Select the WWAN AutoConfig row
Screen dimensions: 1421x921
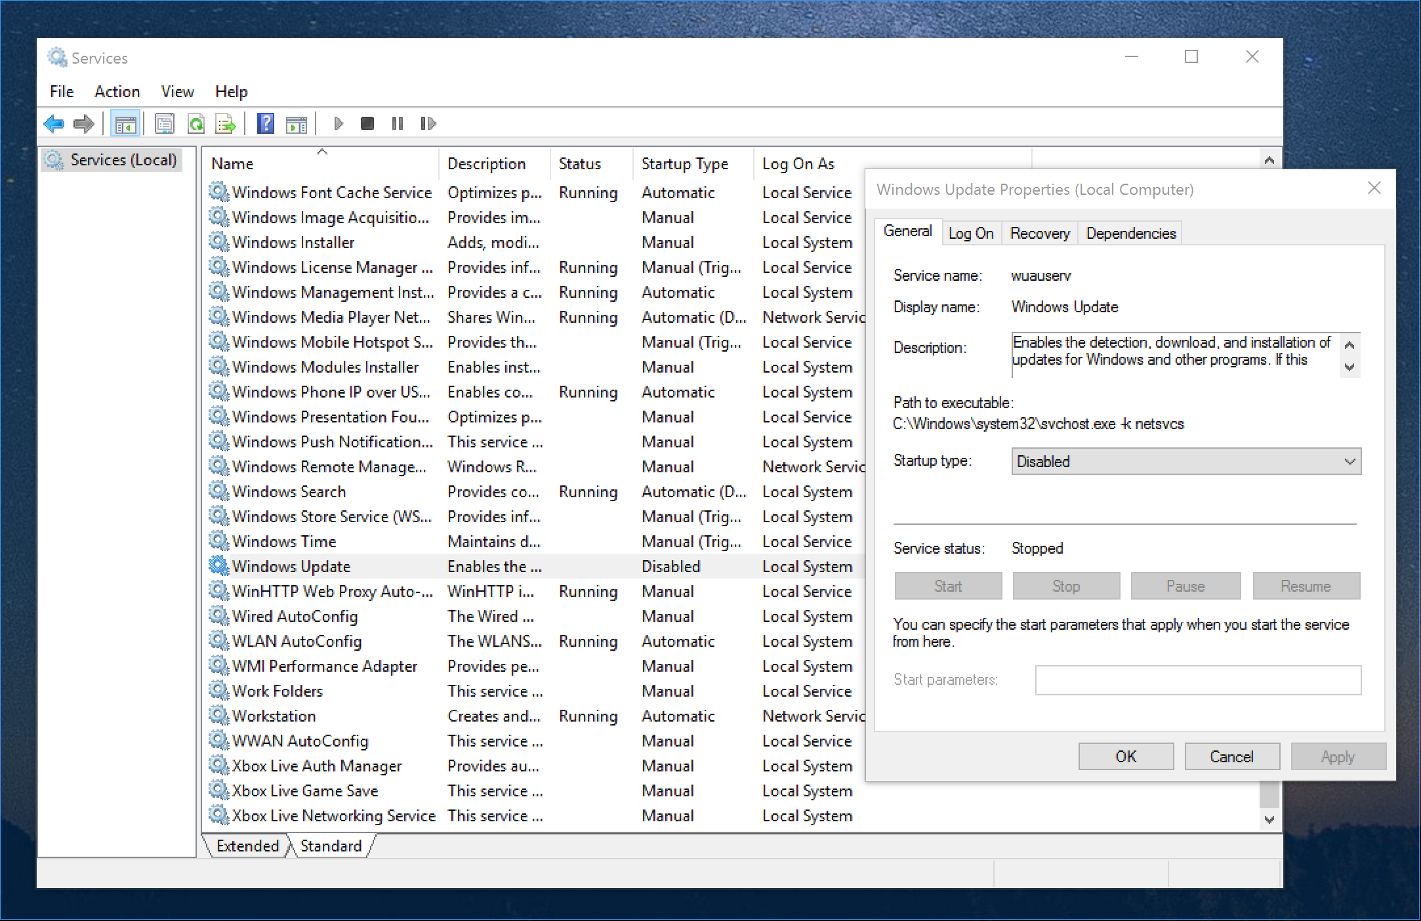tap(535, 741)
